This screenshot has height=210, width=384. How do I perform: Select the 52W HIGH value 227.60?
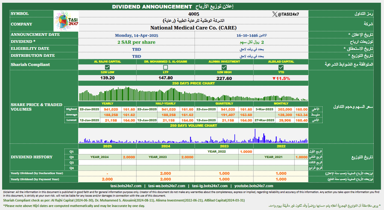[224, 78]
